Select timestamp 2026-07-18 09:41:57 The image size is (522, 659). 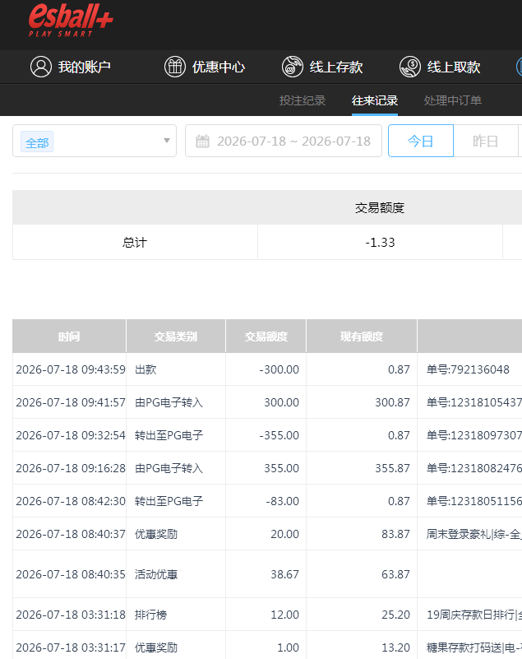[71, 402]
